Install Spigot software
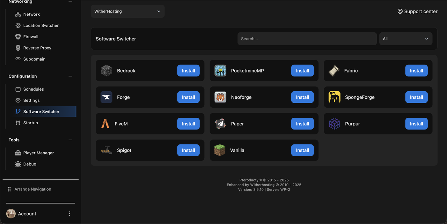 (188, 150)
